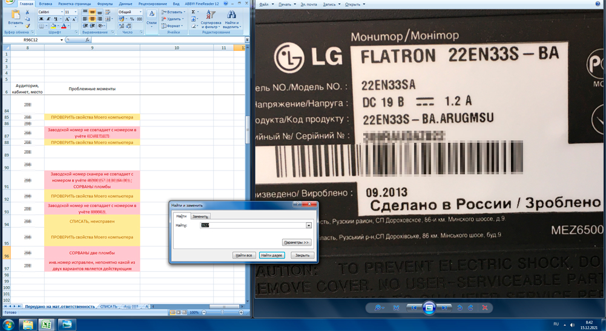Click the previous image button in photo viewer

414,308
